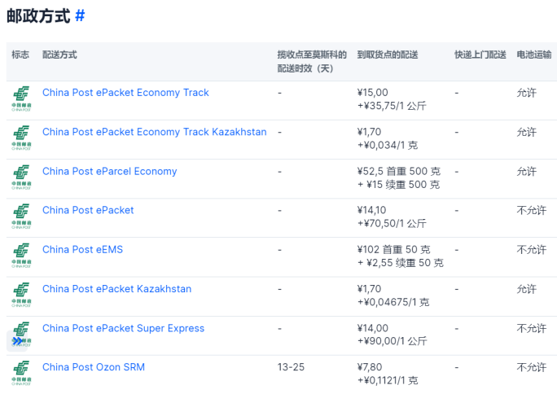Open China Post Ozon SRM link
Screen dimensions: 557x394
94,367
